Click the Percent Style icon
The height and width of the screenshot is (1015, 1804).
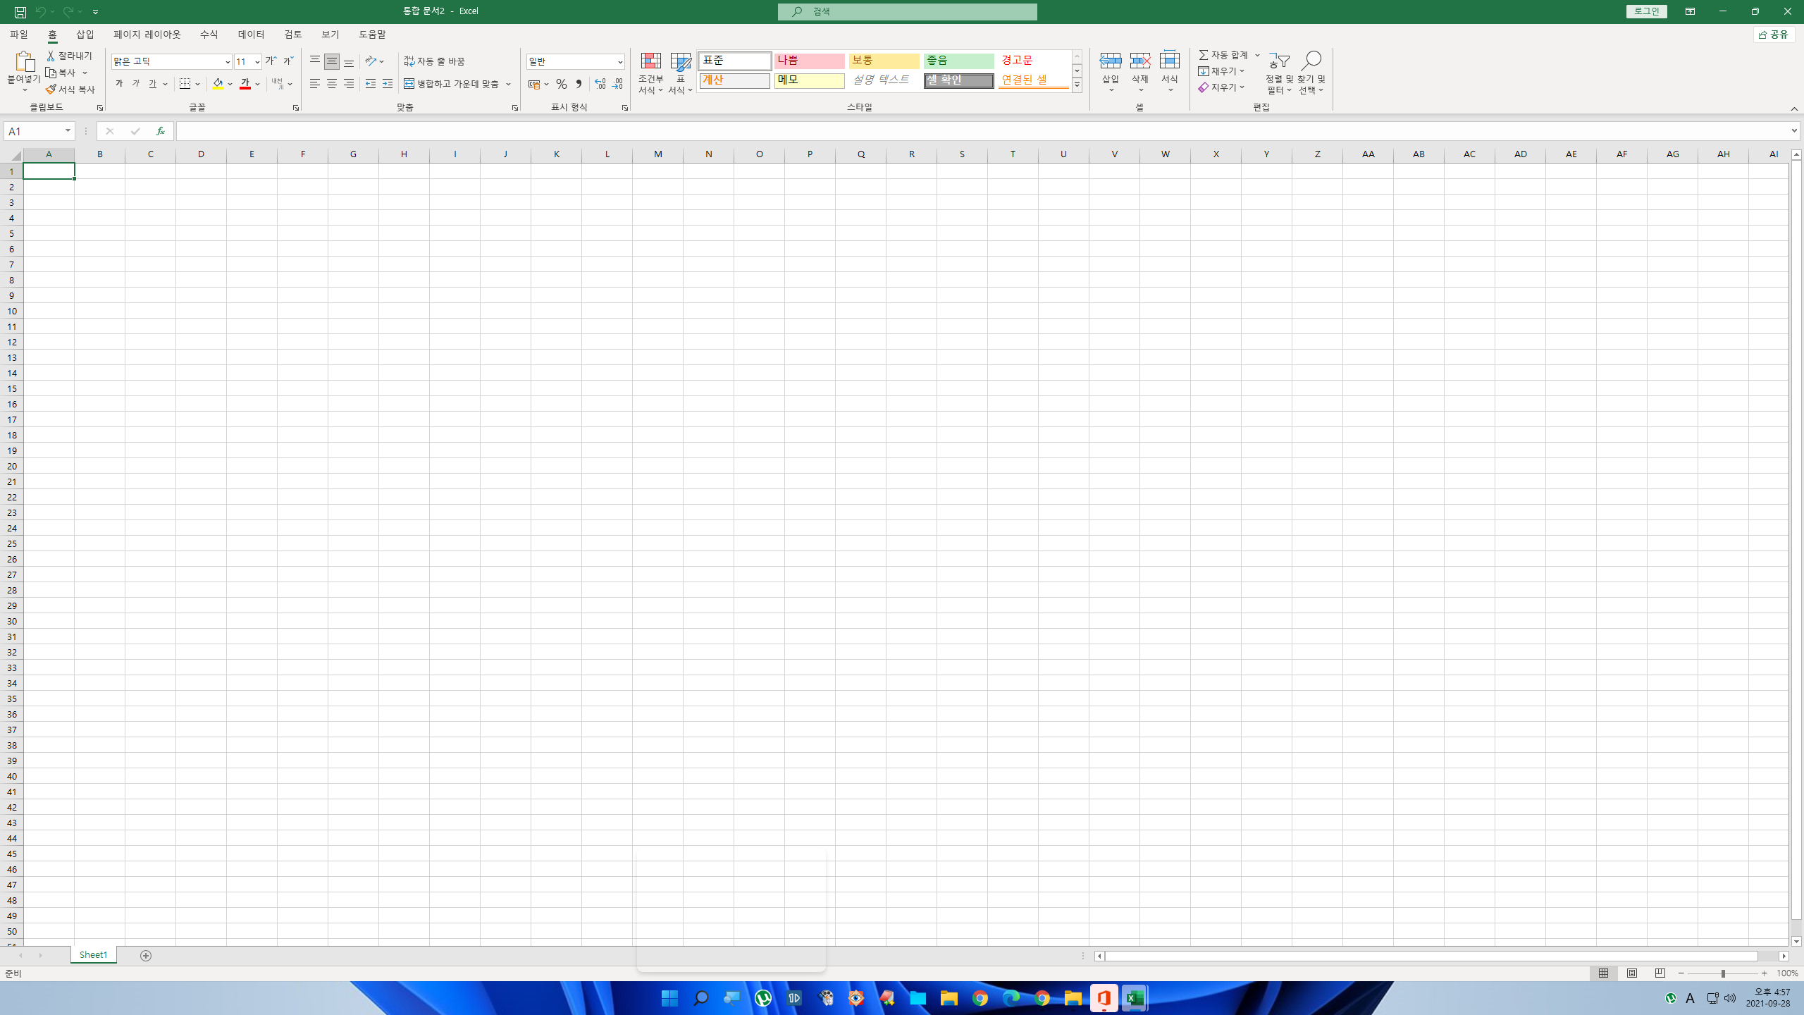click(561, 84)
